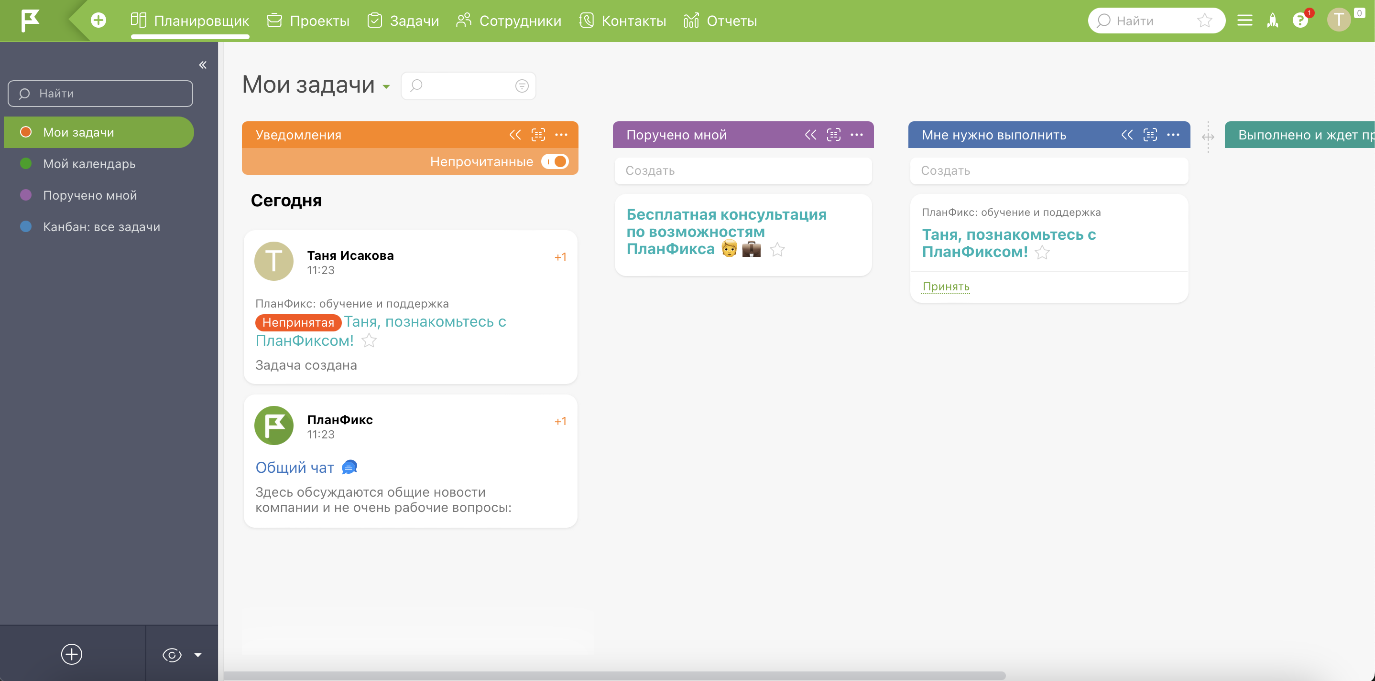Screen dimensions: 1375x681
Task: Click the horizontal scrollbar at bottom
Action: click(x=614, y=675)
